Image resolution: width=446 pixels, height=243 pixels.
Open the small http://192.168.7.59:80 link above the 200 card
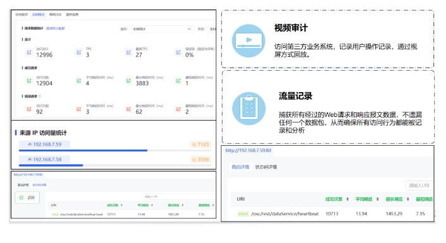point(28,174)
